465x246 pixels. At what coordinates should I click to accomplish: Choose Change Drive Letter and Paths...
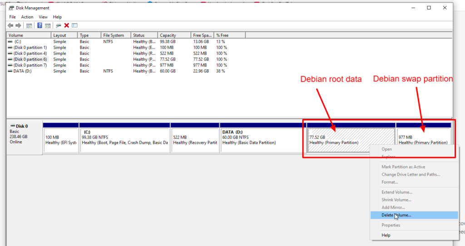(x=414, y=175)
